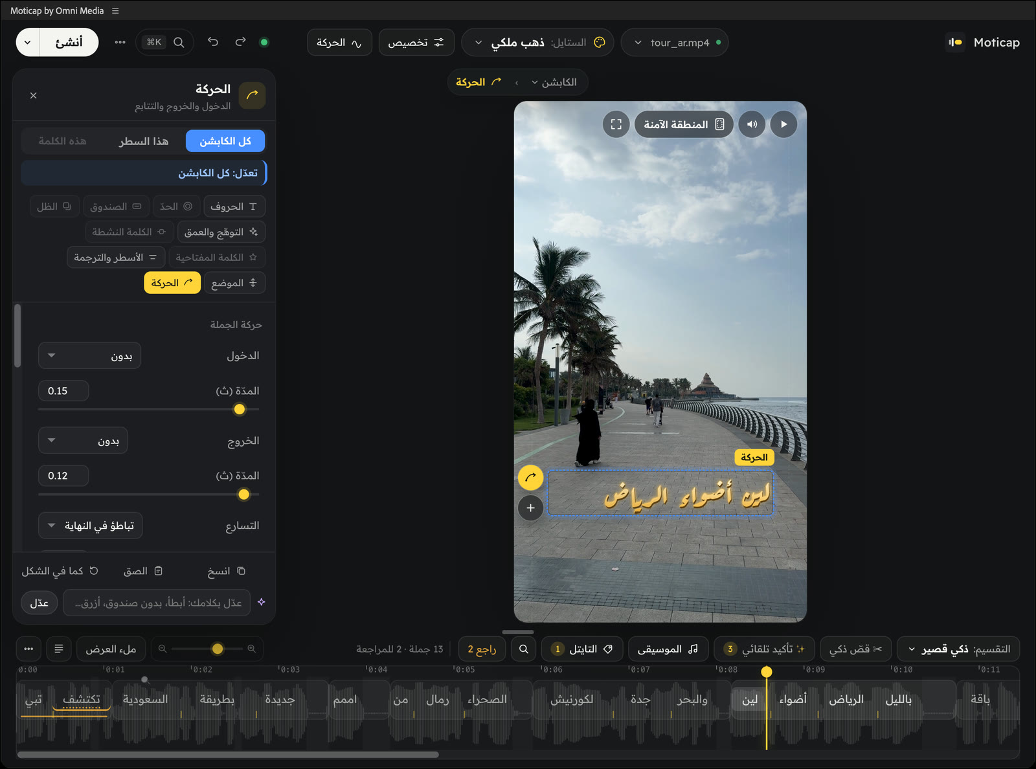Screen dimensions: 1036x769
Task: Click the كما في الشكل reset button
Action: click(60, 571)
